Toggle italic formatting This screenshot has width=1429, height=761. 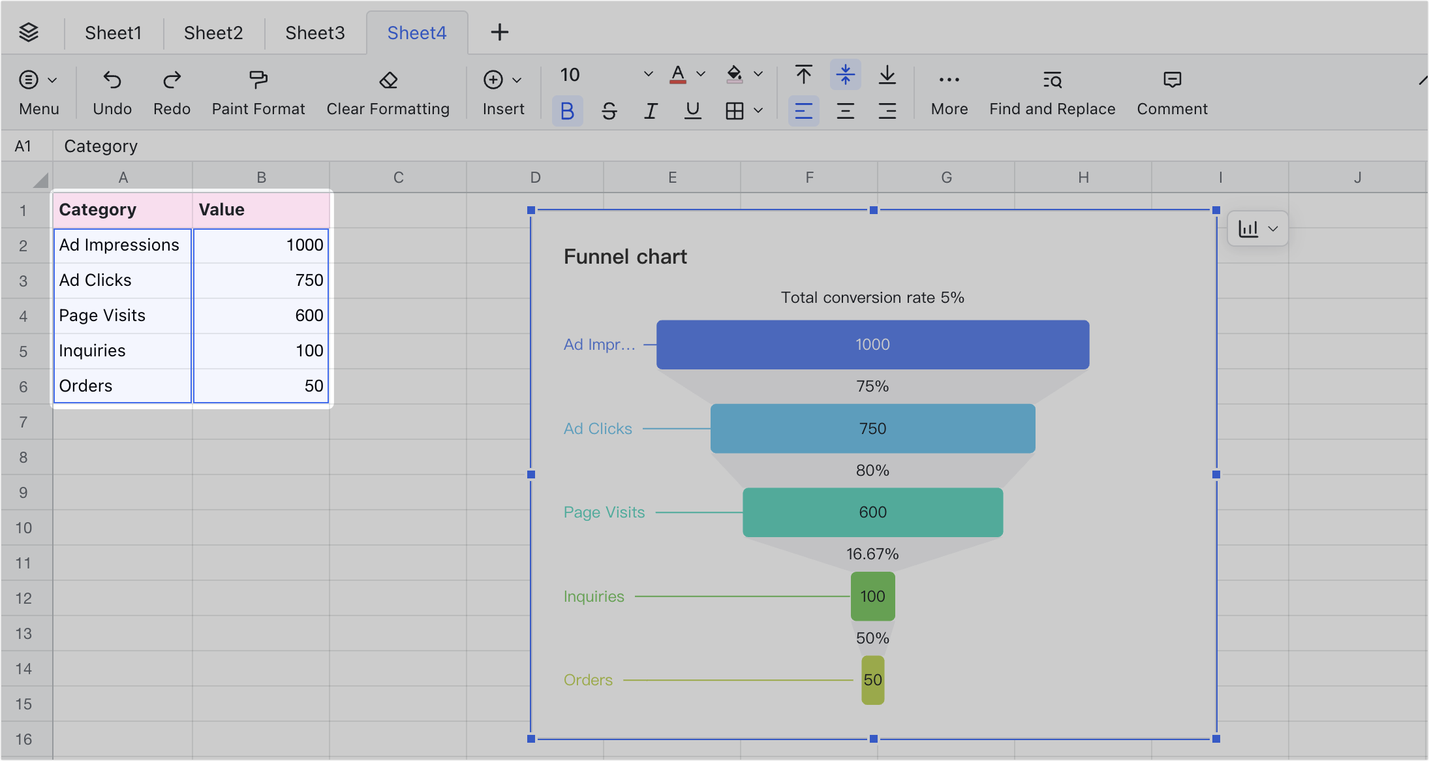(650, 110)
